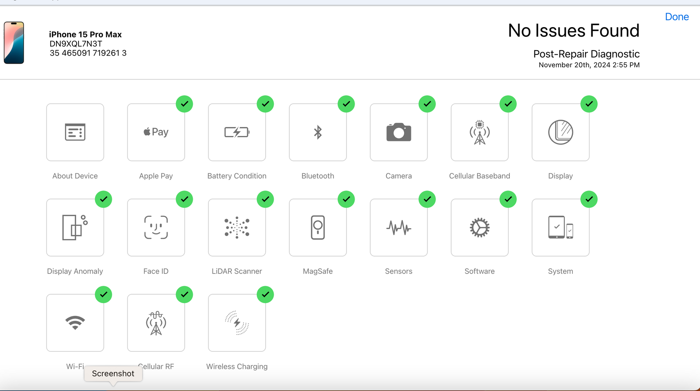View the Sensors test icon
700x391 pixels.
(x=399, y=227)
